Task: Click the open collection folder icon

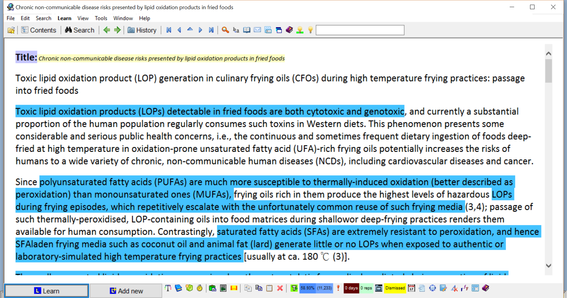Action: [11, 30]
